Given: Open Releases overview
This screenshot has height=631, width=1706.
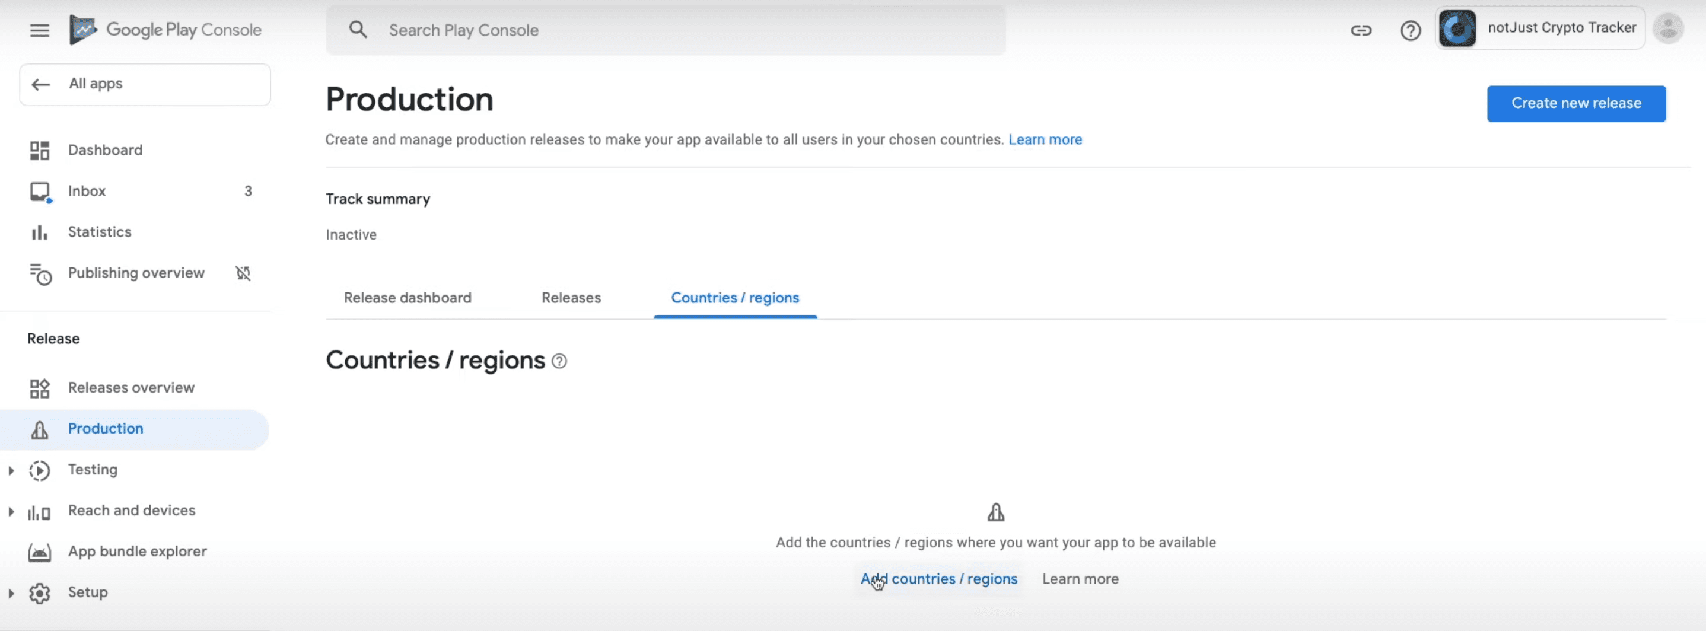Looking at the screenshot, I should click(x=131, y=388).
